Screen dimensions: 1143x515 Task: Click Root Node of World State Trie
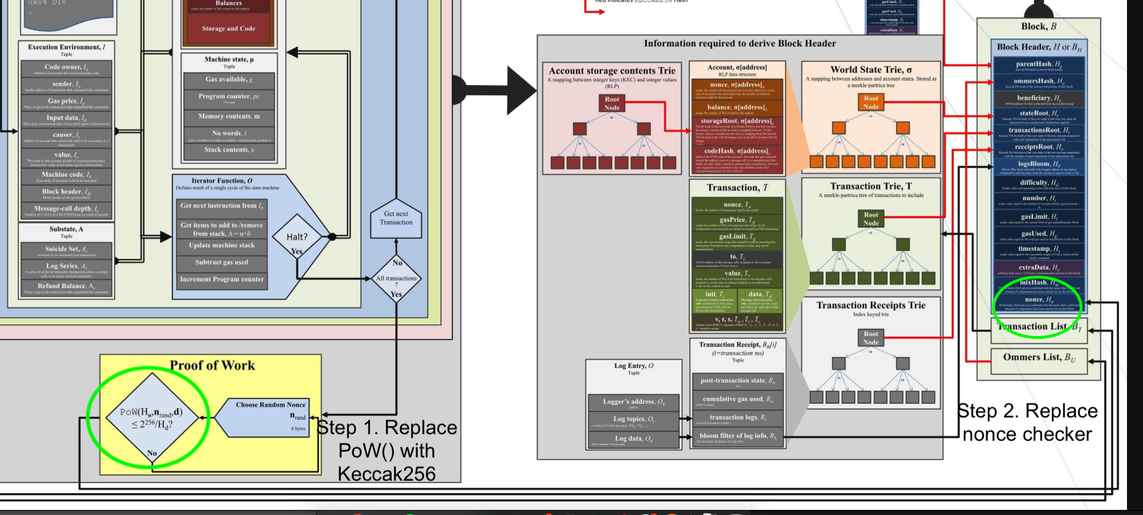coord(871,103)
